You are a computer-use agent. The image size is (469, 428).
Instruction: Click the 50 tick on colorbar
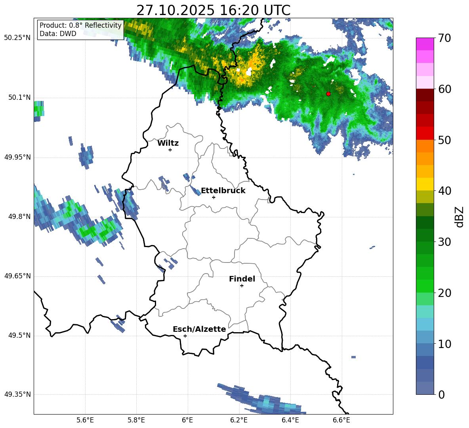(444, 140)
